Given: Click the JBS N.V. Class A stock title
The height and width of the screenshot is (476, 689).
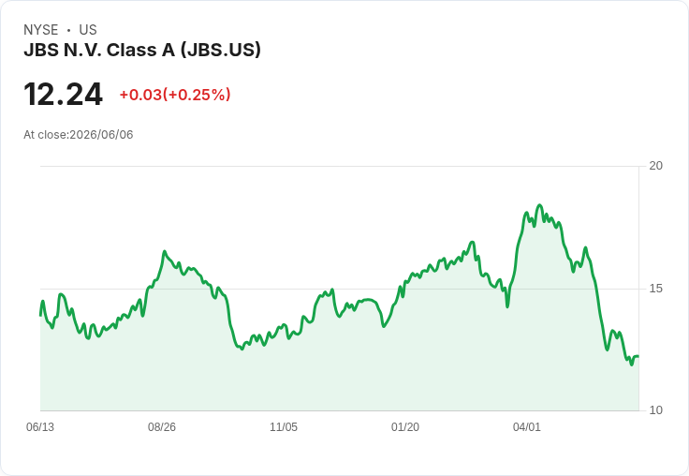Looking at the screenshot, I should pyautogui.click(x=142, y=50).
